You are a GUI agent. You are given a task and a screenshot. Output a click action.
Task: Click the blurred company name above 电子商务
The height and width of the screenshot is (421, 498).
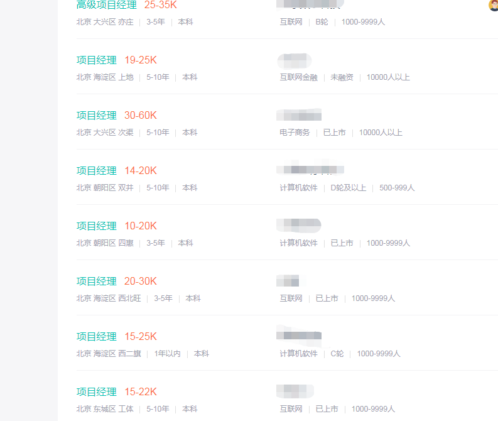[299, 115]
